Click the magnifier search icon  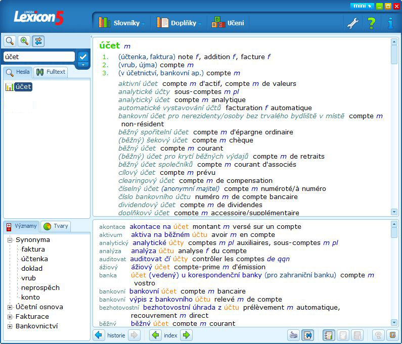point(10,41)
